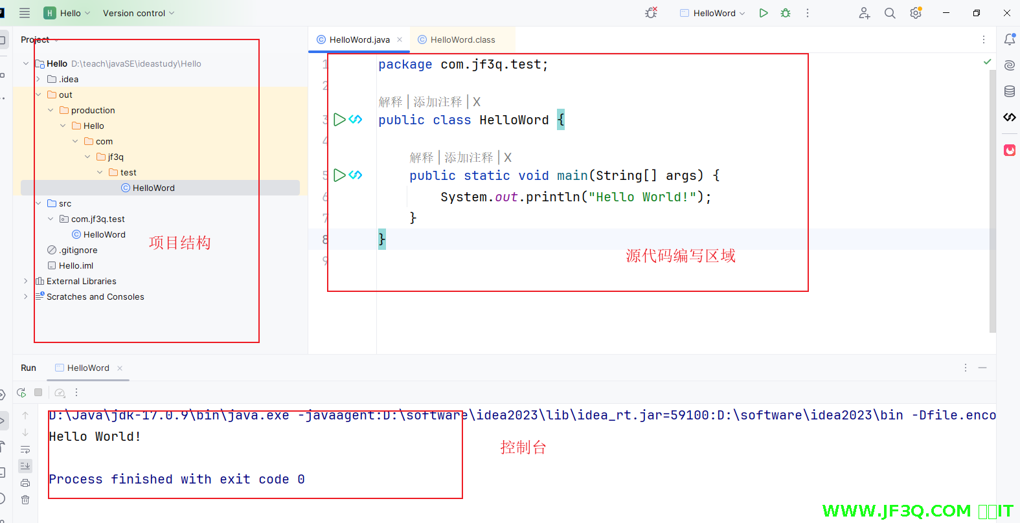Click 解释 link above main method
Screen dimensions: 1020x523
click(x=422, y=157)
